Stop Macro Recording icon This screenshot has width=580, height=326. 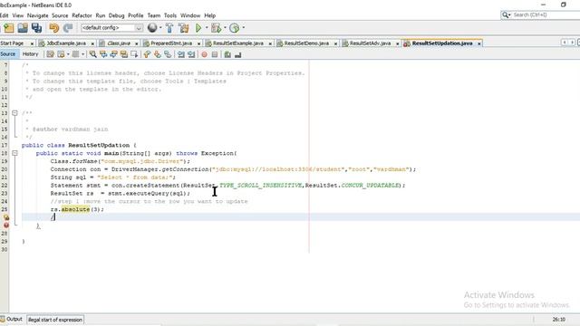pos(215,54)
